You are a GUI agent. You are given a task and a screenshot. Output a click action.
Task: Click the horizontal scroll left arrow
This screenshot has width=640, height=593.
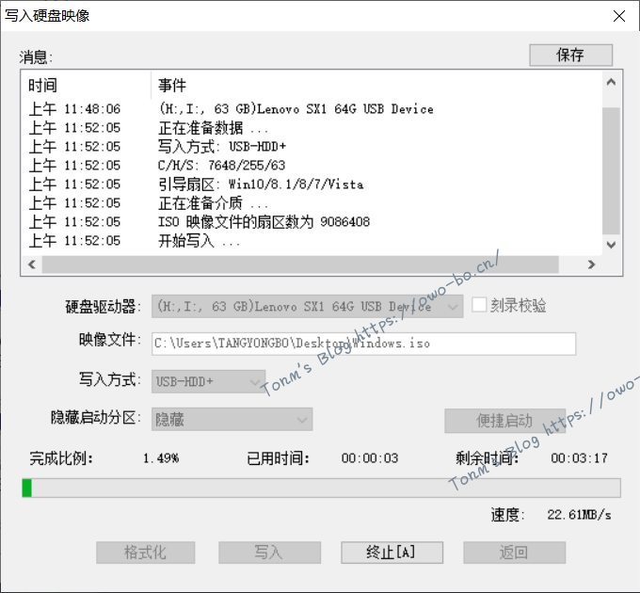32,265
